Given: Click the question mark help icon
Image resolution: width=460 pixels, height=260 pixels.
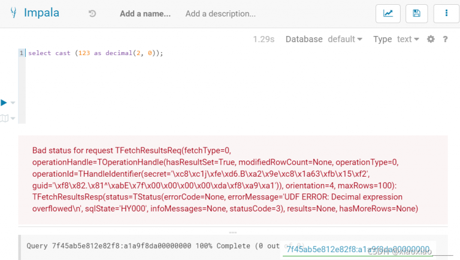Looking at the screenshot, I should (445, 40).
